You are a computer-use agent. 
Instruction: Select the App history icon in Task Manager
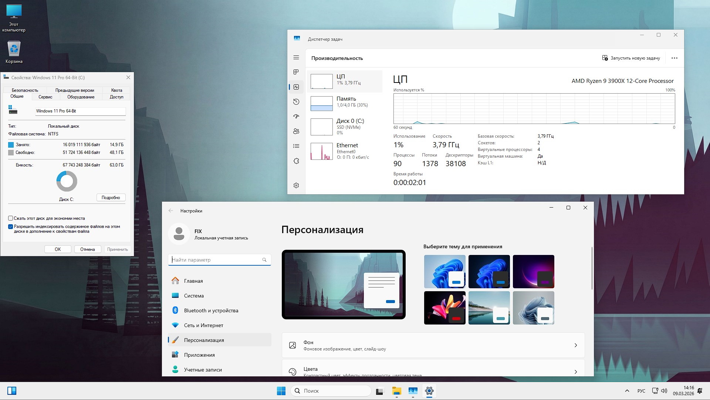[296, 102]
